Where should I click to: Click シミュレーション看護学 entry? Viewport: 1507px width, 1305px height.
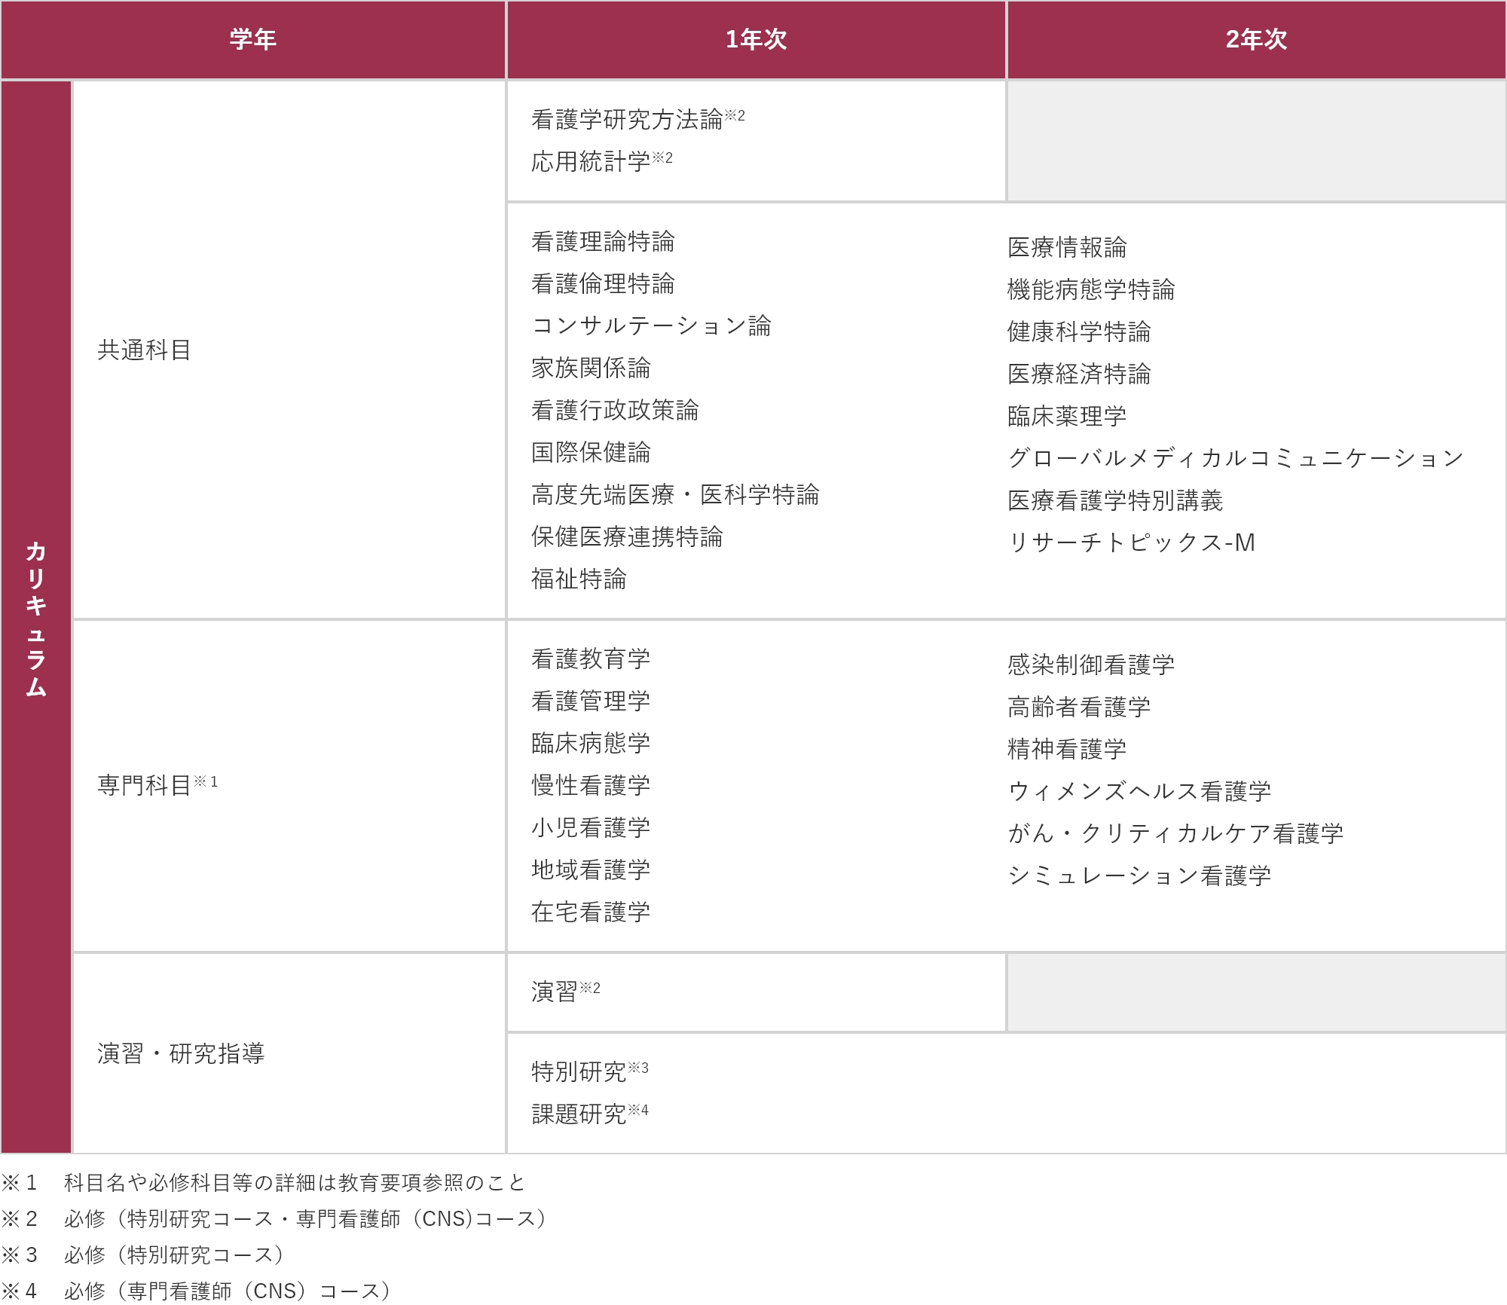pos(1139,876)
